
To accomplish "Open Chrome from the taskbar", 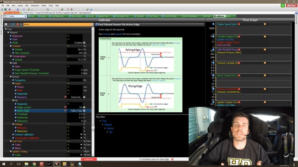I will click(x=34, y=164).
